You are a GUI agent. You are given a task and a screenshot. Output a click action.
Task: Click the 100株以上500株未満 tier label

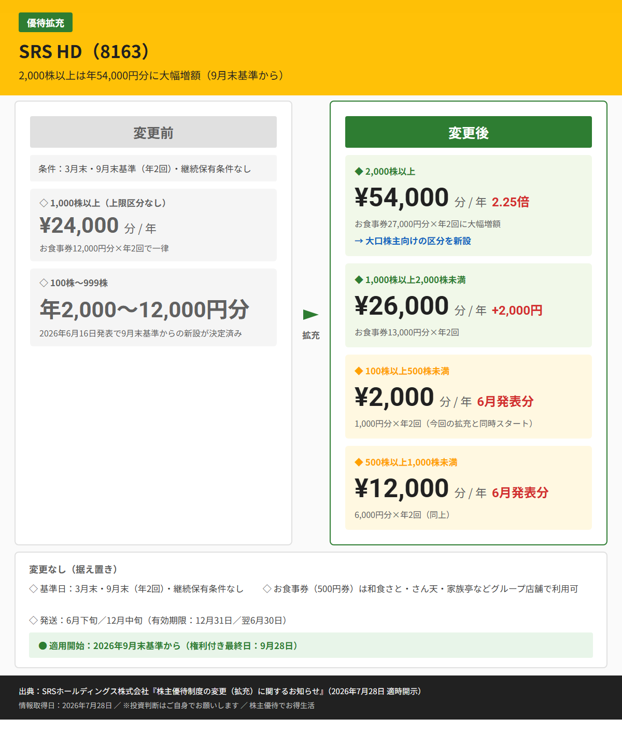[402, 371]
